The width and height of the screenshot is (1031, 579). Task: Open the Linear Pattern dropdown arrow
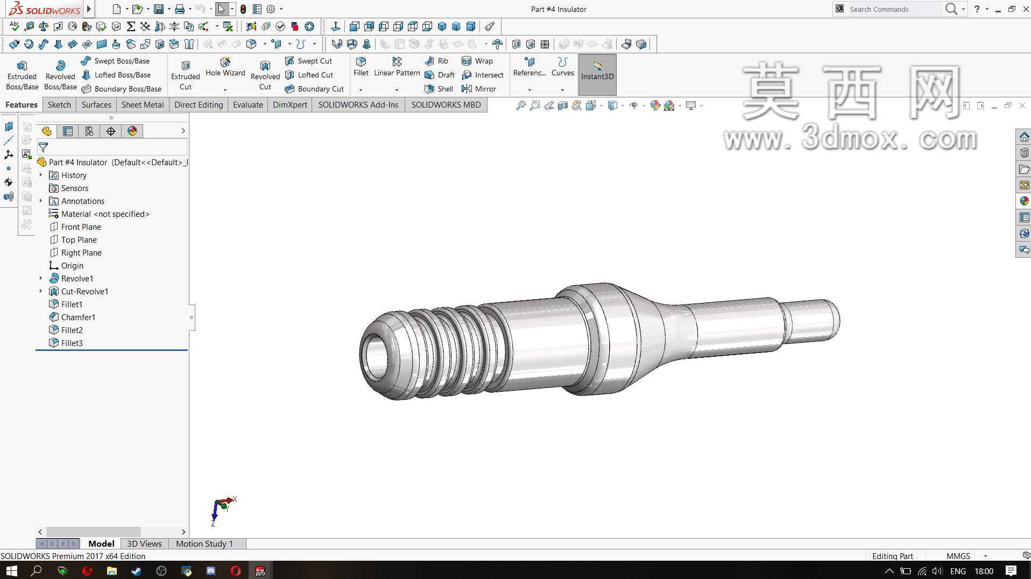[397, 90]
